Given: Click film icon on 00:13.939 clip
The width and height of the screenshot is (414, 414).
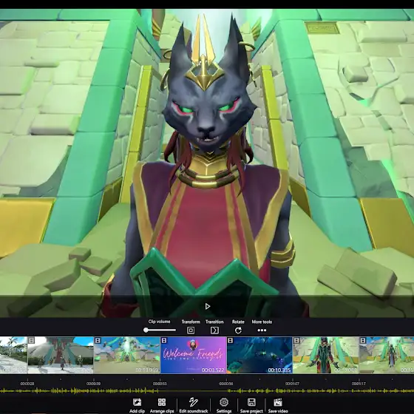Looking at the screenshot, I should [x=97, y=341].
